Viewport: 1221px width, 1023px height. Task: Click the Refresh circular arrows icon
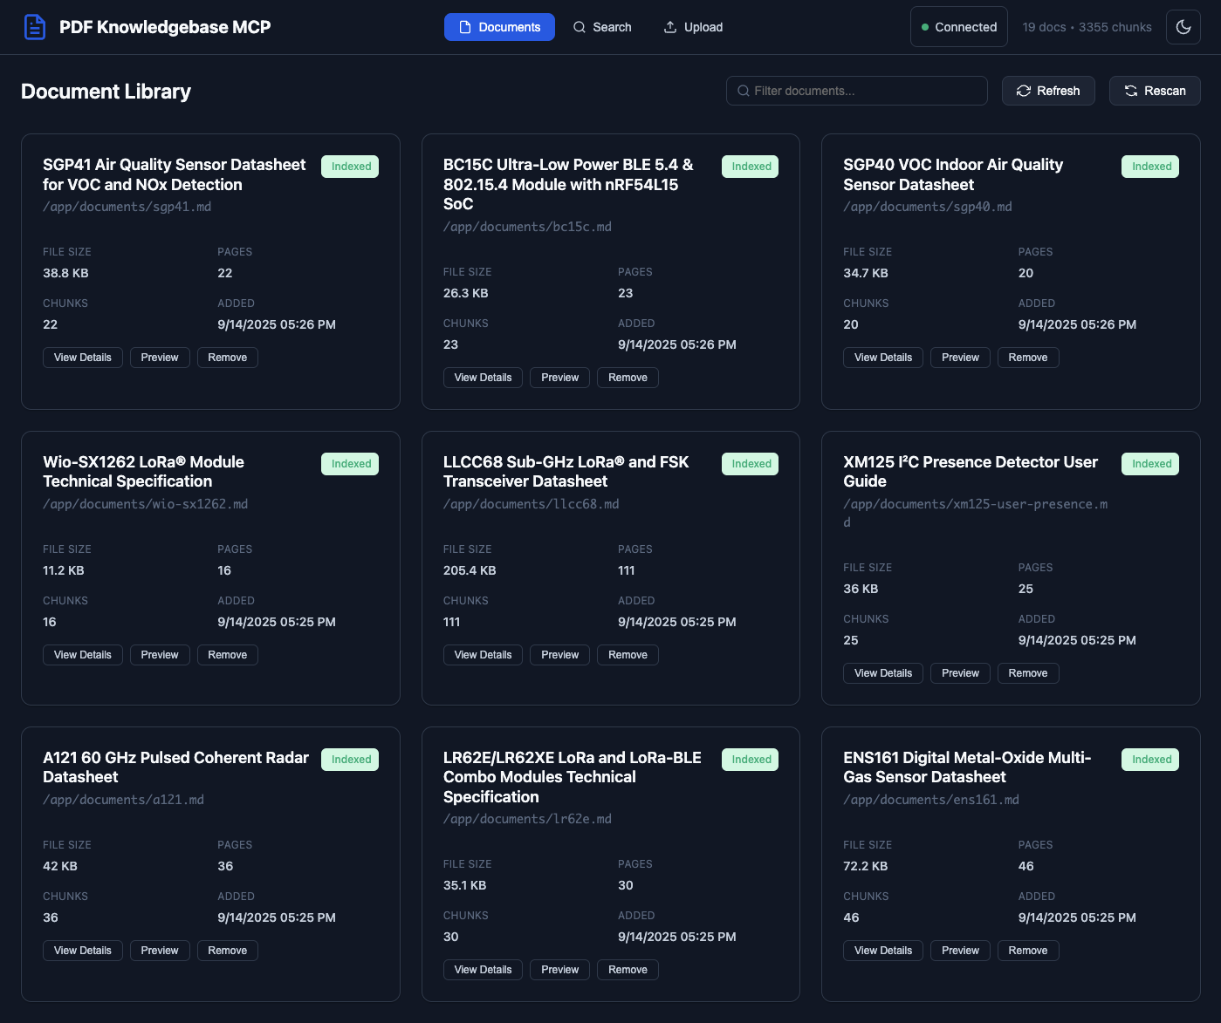[x=1024, y=91]
